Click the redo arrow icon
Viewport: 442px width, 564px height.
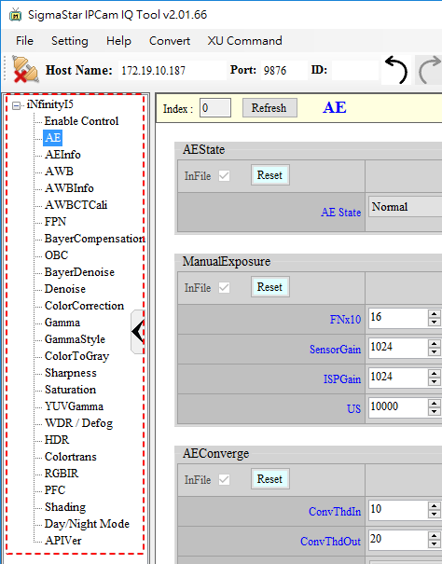(x=429, y=70)
